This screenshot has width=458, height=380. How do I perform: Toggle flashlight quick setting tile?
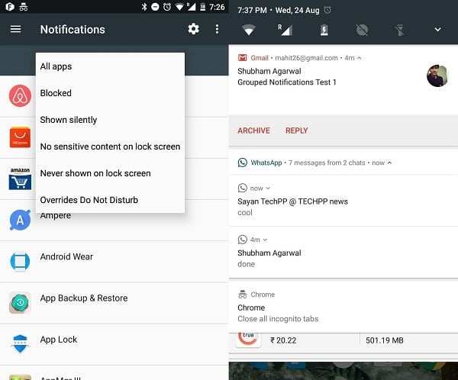(x=399, y=30)
